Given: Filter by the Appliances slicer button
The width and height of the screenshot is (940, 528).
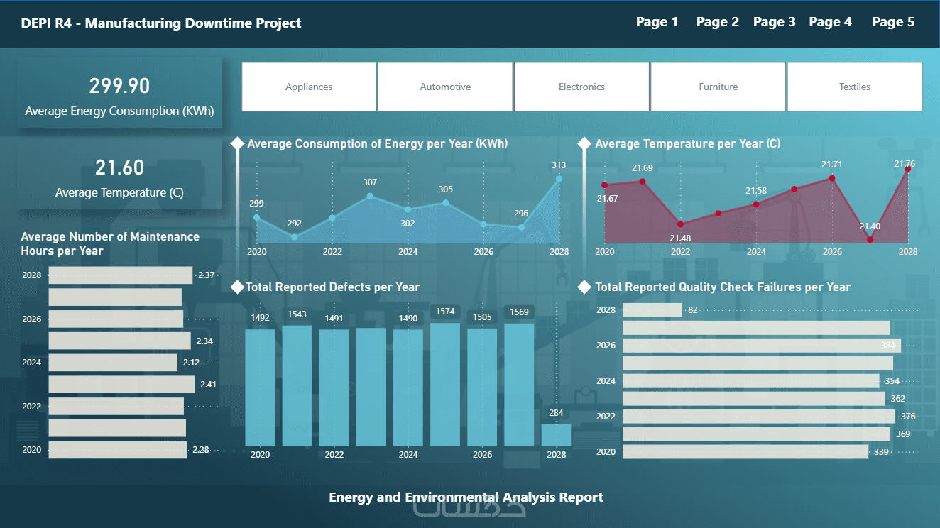Looking at the screenshot, I should pyautogui.click(x=309, y=87).
